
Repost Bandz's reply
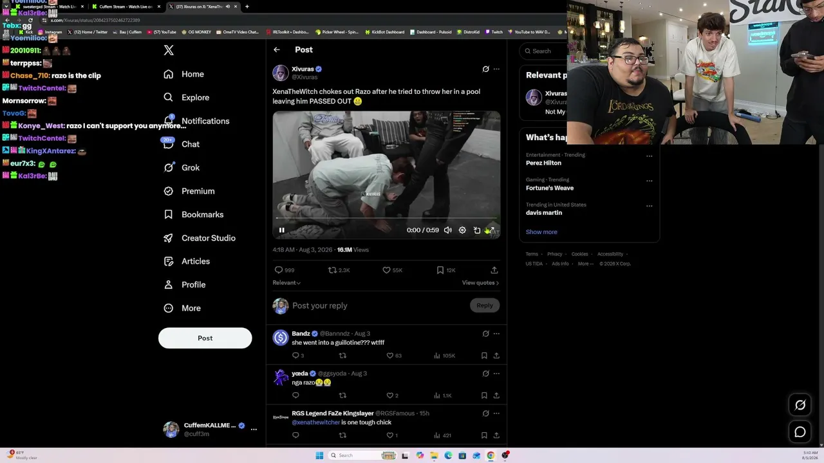[x=342, y=356]
